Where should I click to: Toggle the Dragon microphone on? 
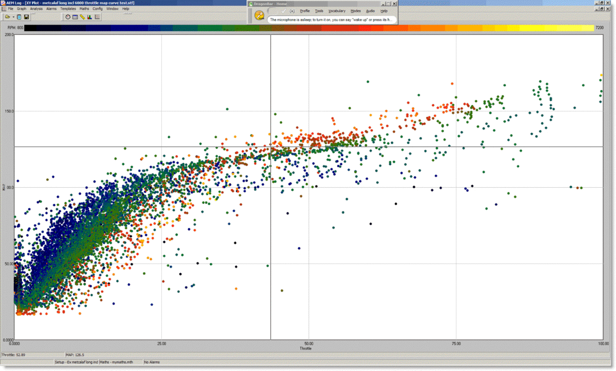pos(259,15)
